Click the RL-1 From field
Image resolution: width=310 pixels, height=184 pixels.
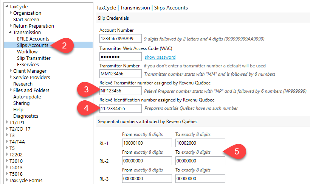[x=147, y=143]
